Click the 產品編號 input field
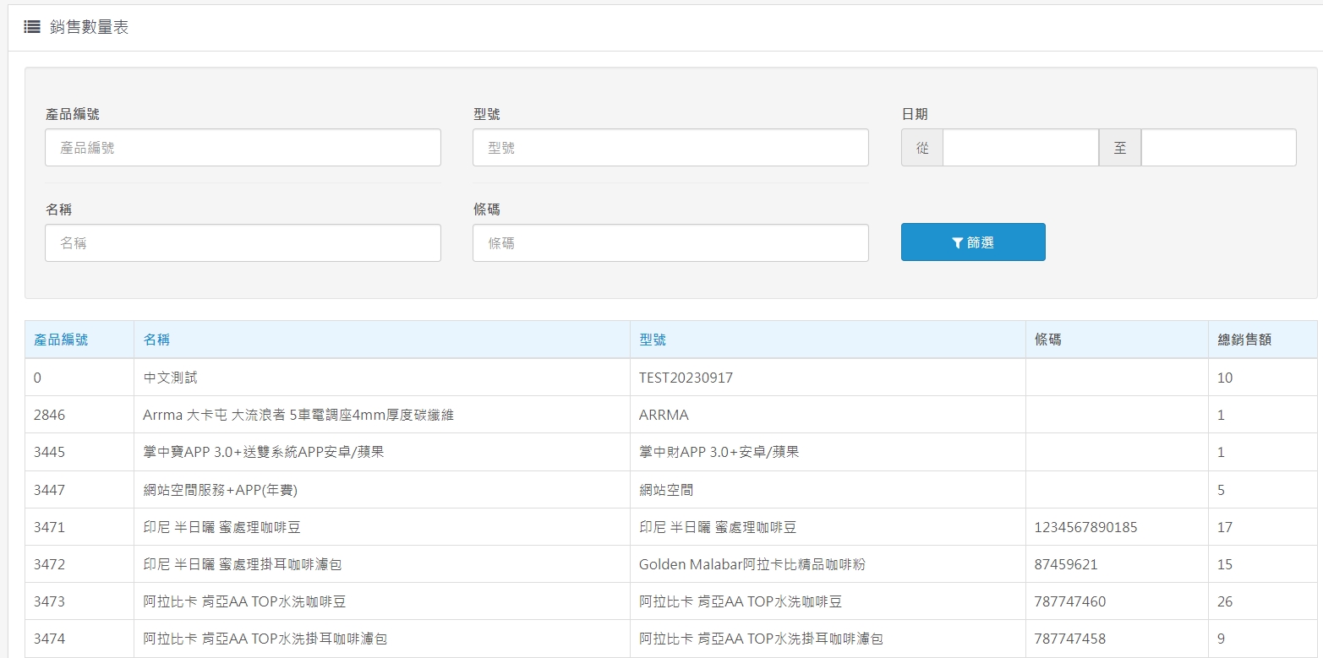 (243, 147)
